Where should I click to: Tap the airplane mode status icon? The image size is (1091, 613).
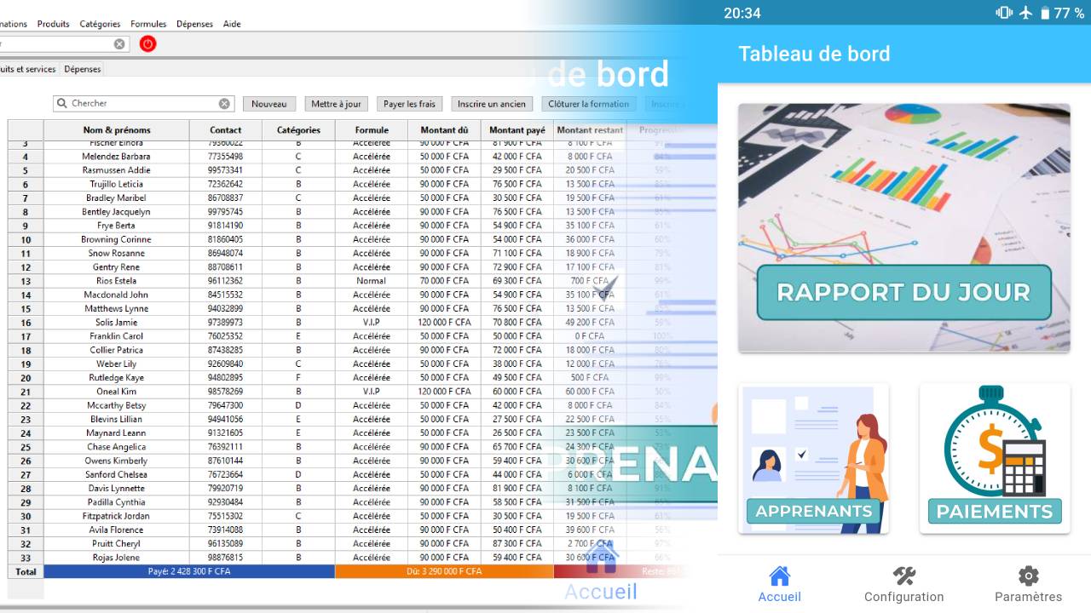tap(1026, 13)
